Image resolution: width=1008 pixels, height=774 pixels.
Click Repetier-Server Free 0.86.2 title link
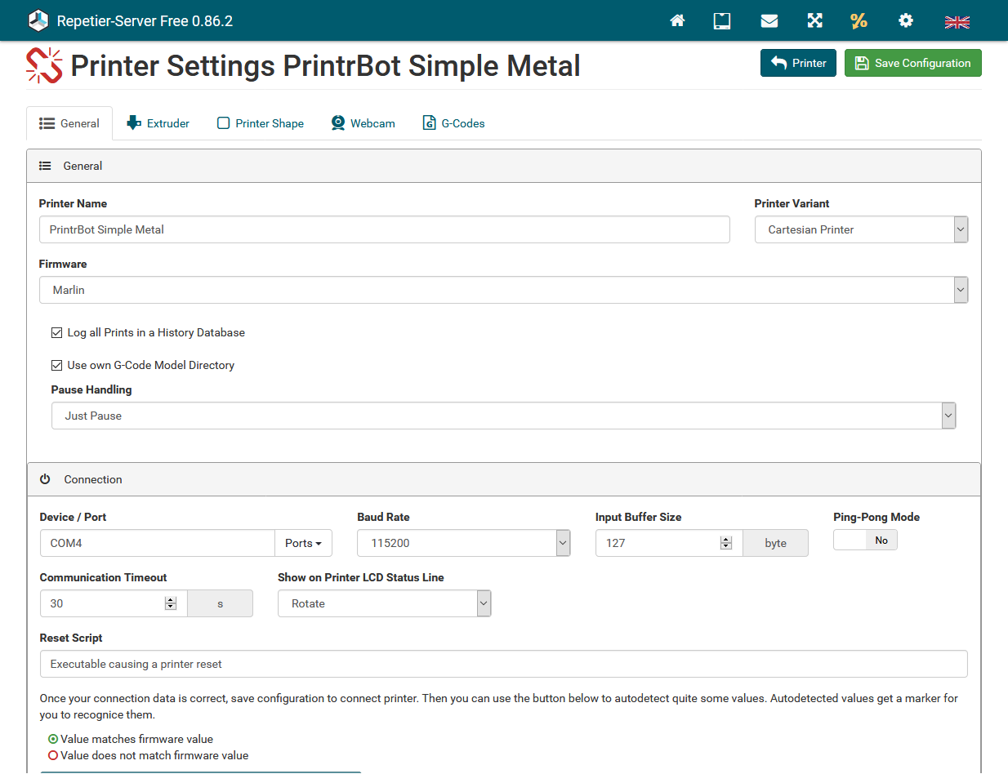click(x=145, y=21)
